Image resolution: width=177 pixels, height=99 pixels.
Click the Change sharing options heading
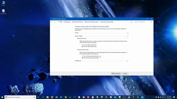tap(92, 26)
